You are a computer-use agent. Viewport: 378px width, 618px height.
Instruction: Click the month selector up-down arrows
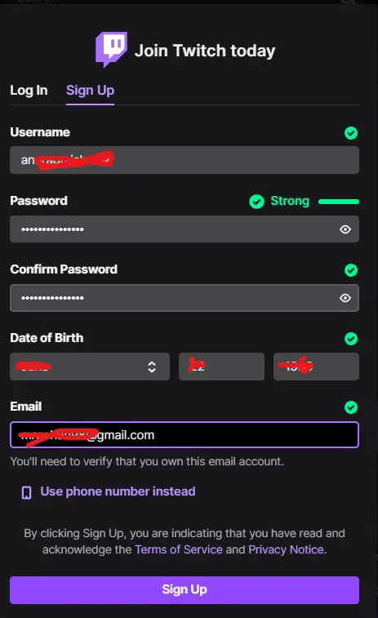point(152,367)
